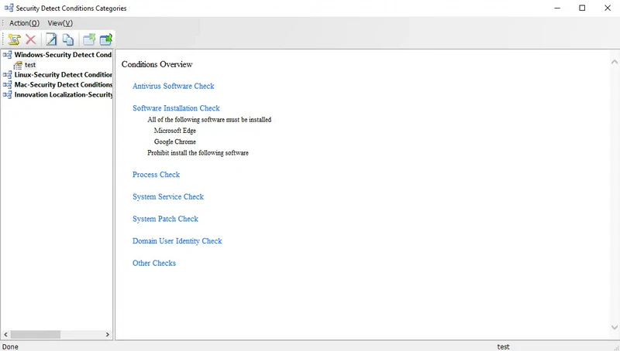Click the Mac-Security Detect Conditions node icon
The height and width of the screenshot is (351, 620).
(x=8, y=84)
